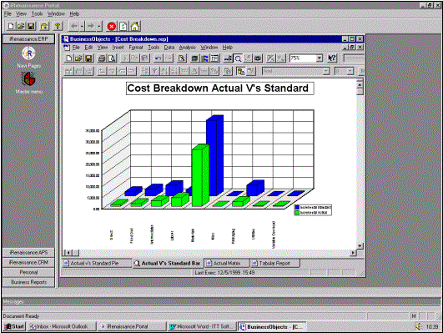The height and width of the screenshot is (333, 443).
Task: Toggle the structure view toolbar button
Action: [x=214, y=58]
